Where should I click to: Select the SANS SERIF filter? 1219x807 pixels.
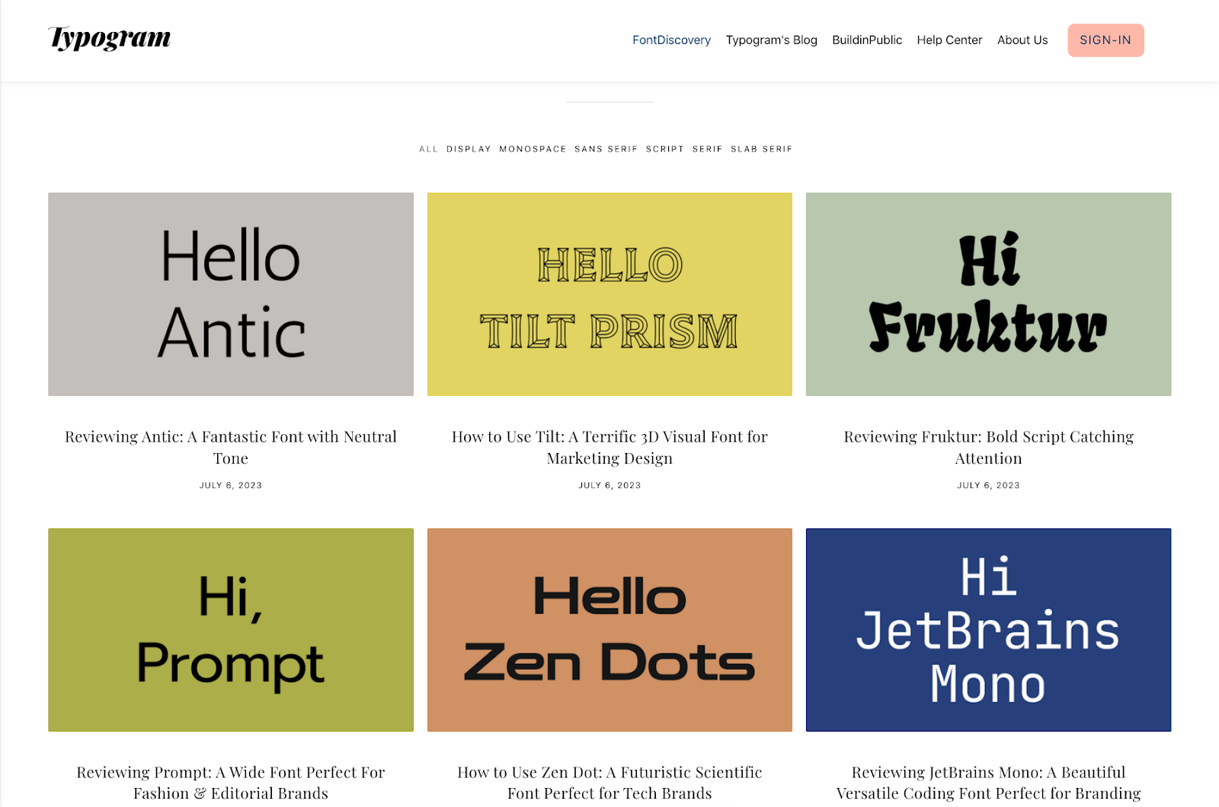point(606,148)
